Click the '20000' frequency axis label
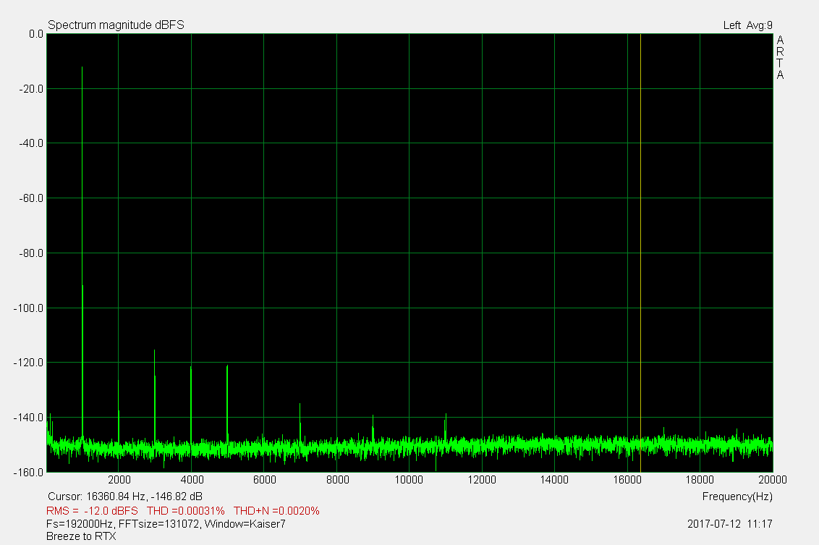Image resolution: width=819 pixels, height=545 pixels. click(x=773, y=480)
